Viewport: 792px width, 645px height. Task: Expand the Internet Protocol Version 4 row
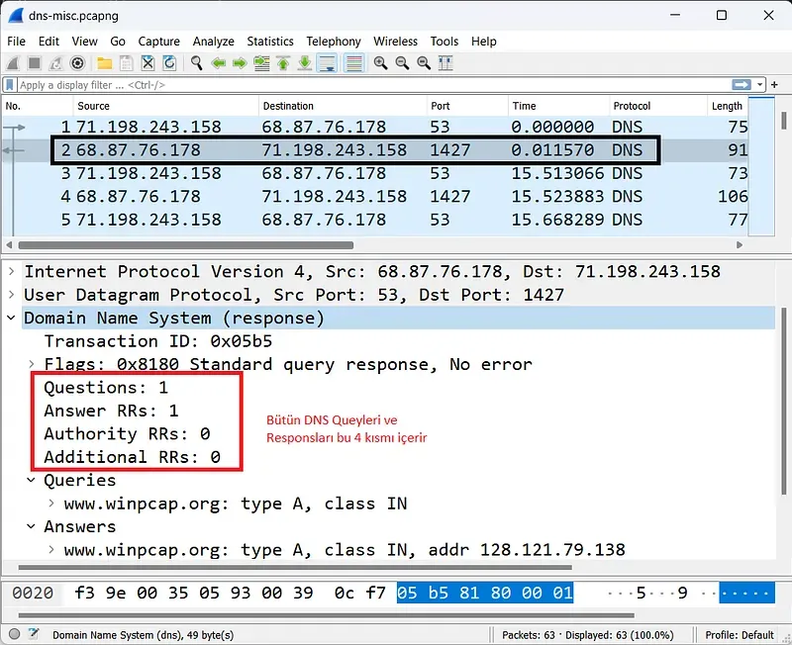11,271
